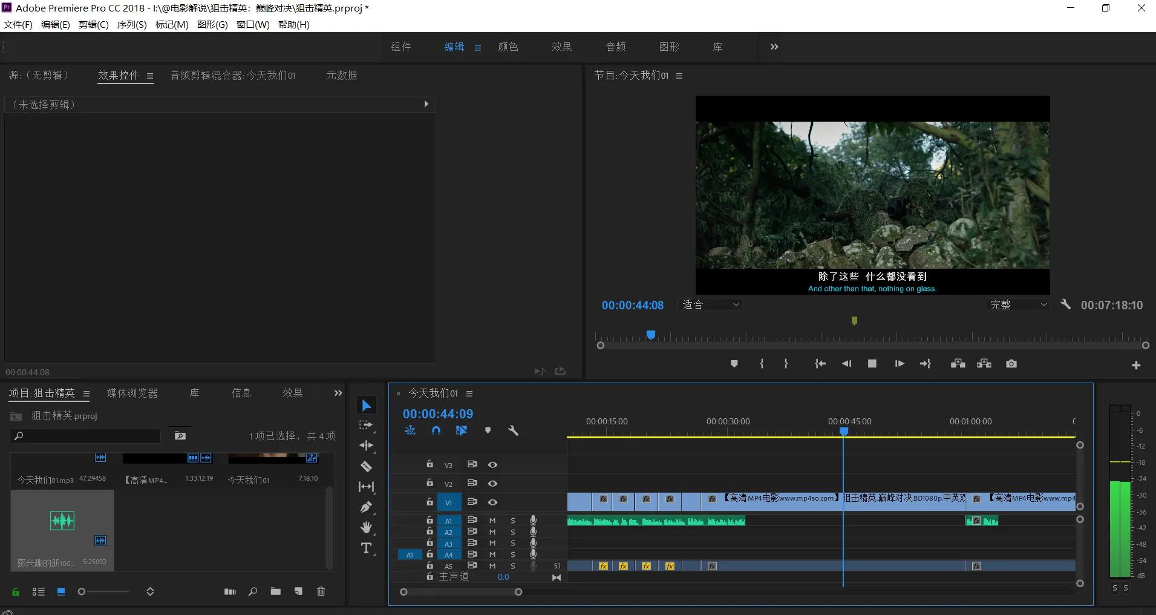Viewport: 1156px width, 615px height.
Task: Switch to 音频 workspace
Action: [x=616, y=47]
